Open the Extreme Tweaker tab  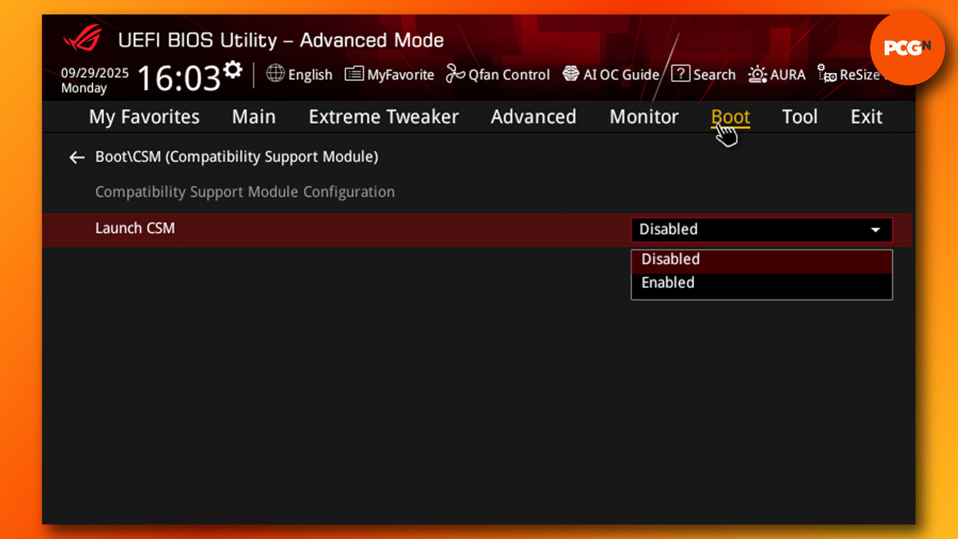pyautogui.click(x=383, y=117)
